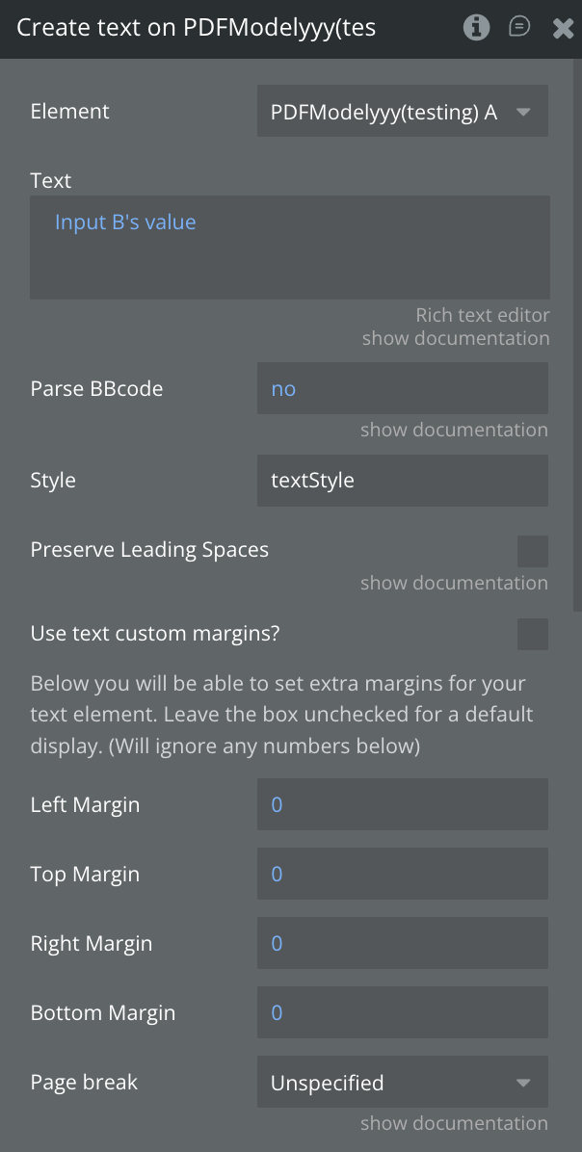Image resolution: width=582 pixels, height=1152 pixels.
Task: Click the Input B's value dynamic expression
Action: 125,223
